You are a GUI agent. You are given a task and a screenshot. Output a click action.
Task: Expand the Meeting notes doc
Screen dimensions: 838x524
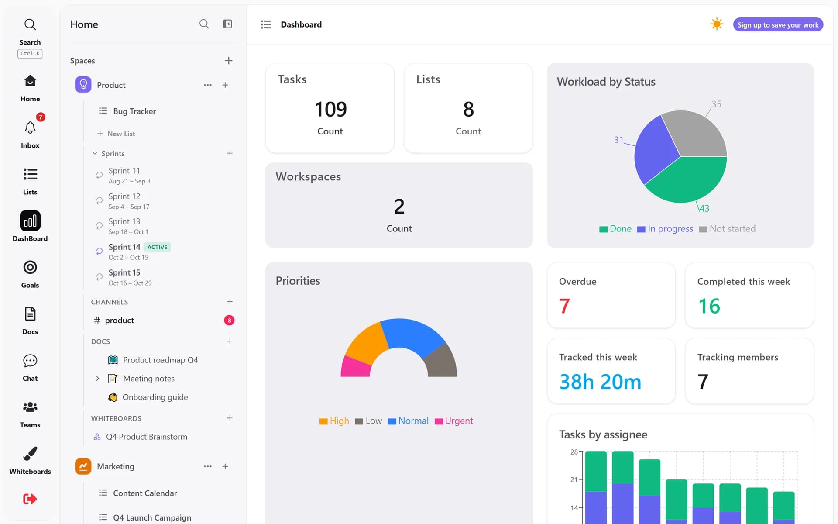(98, 379)
